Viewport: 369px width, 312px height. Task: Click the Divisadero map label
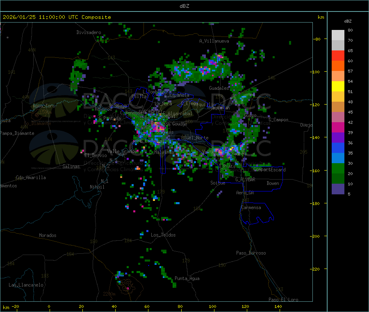89,32
